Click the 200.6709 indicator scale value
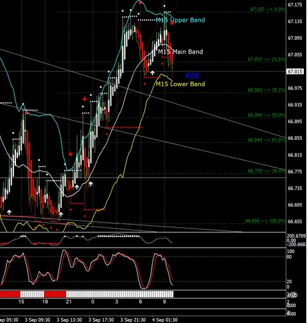Viewport: 307px width, 323px height. coord(296,236)
